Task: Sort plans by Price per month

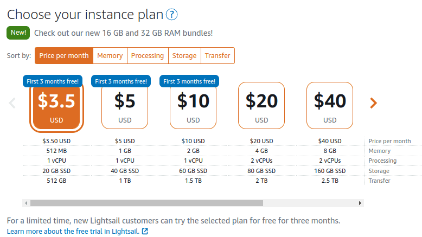Action: click(x=64, y=56)
